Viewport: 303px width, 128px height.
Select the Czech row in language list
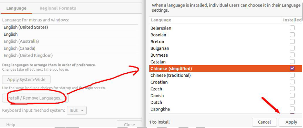226,89
